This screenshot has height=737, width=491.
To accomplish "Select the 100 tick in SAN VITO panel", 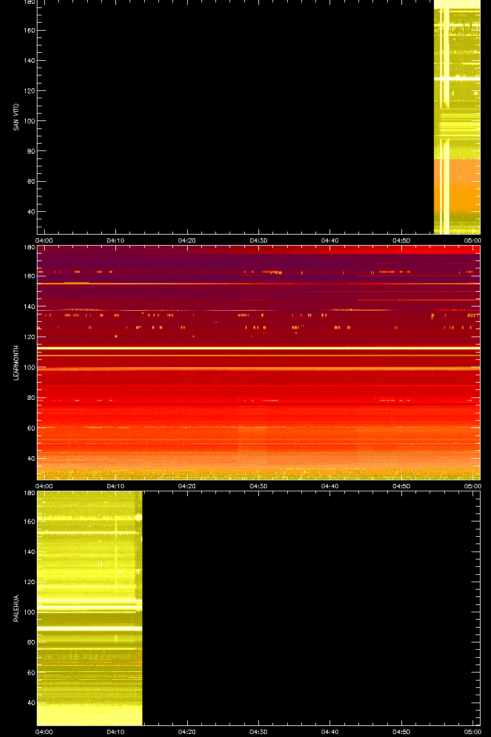I will (x=29, y=121).
